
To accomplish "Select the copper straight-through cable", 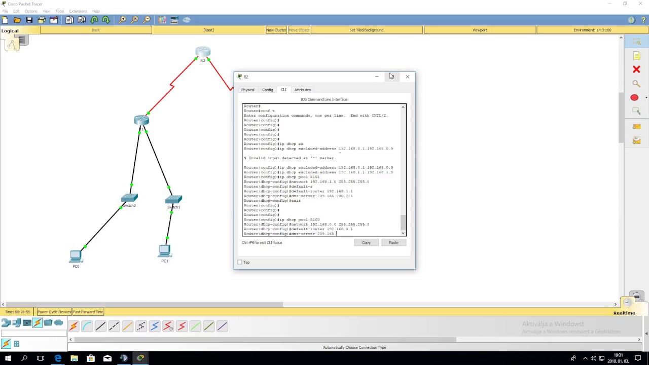I will [100, 326].
